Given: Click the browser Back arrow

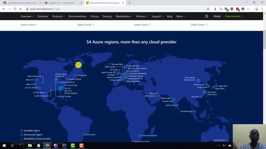Looking at the screenshot, I should pyautogui.click(x=4, y=9).
